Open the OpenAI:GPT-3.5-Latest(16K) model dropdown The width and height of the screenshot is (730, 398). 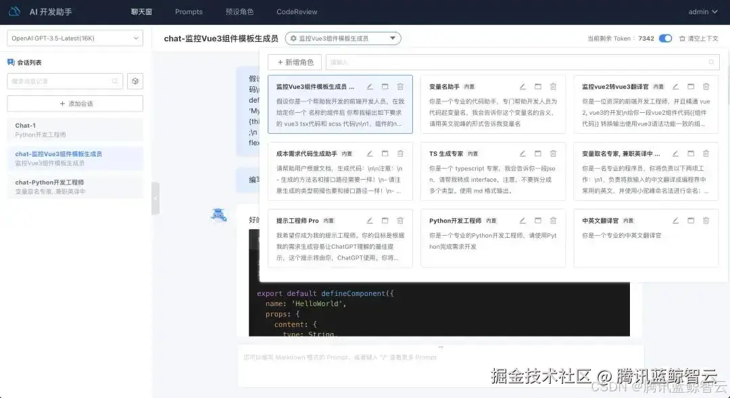[x=74, y=39]
